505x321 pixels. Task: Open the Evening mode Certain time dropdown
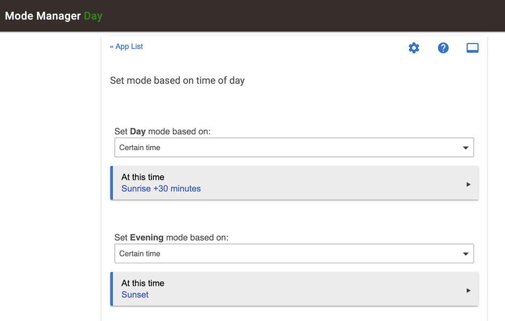pyautogui.click(x=294, y=253)
